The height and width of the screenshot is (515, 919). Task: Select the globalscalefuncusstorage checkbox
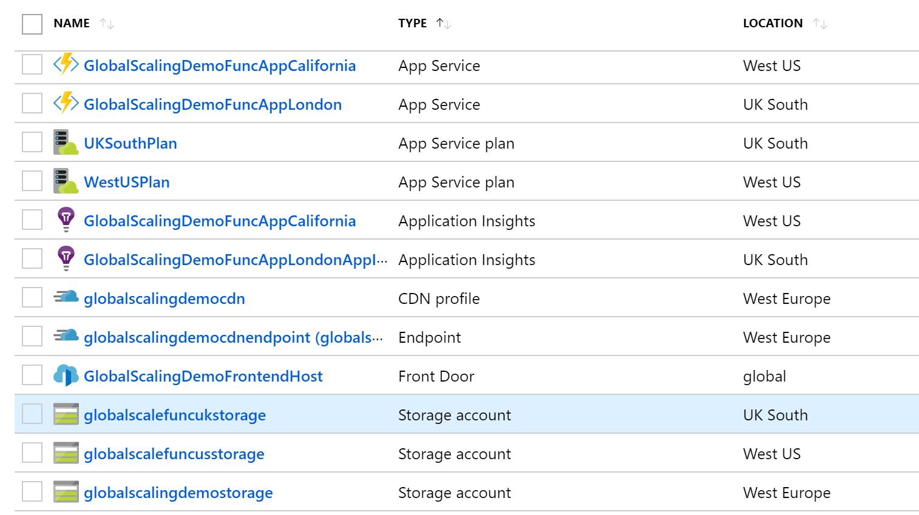(x=32, y=453)
